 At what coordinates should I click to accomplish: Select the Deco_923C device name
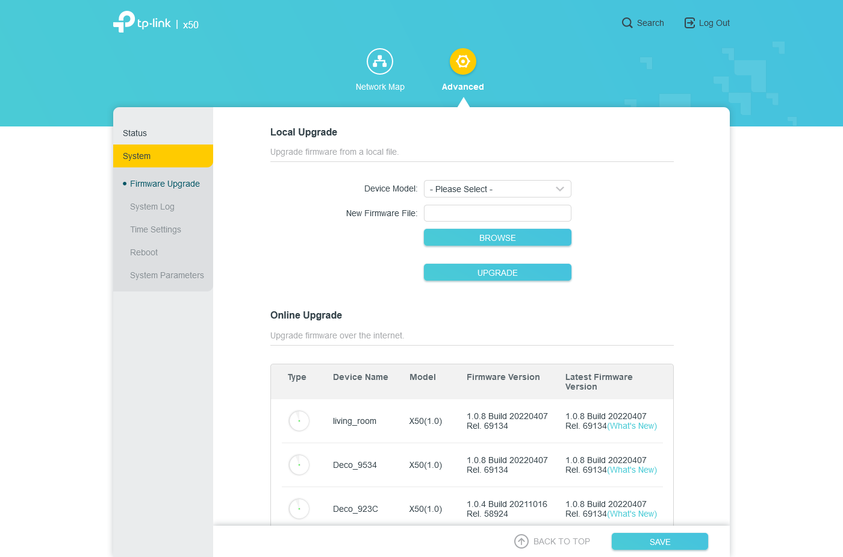(x=355, y=509)
